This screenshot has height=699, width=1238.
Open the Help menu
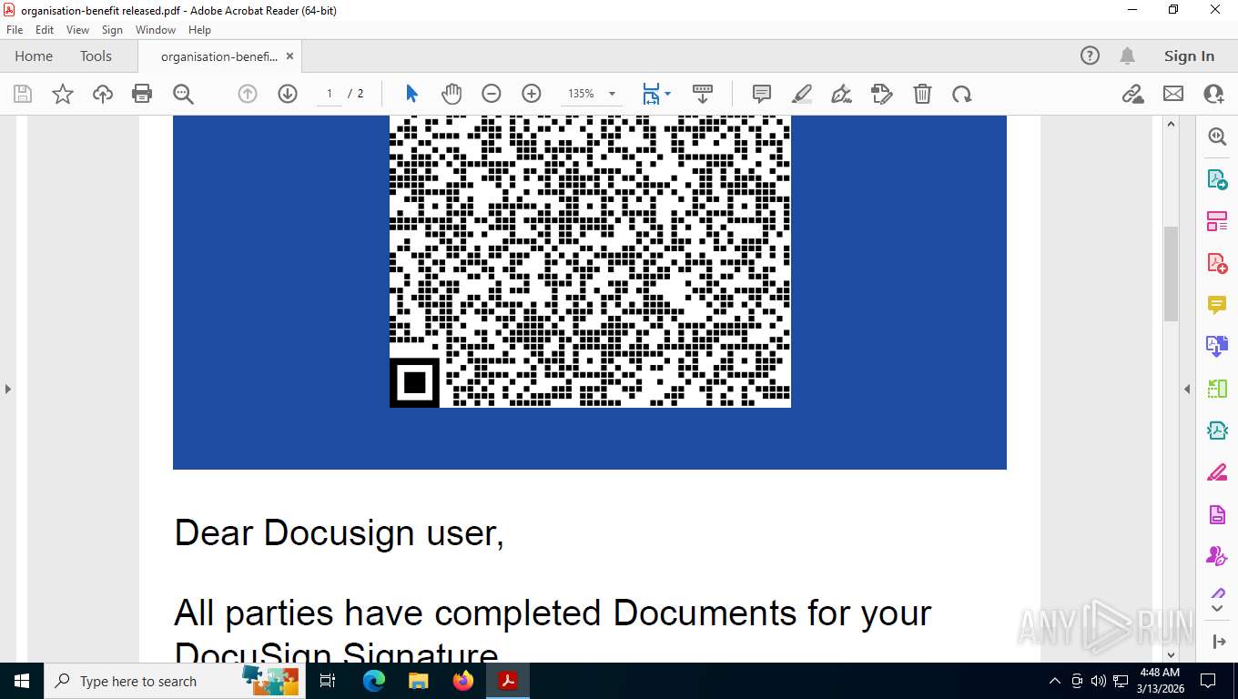click(199, 30)
